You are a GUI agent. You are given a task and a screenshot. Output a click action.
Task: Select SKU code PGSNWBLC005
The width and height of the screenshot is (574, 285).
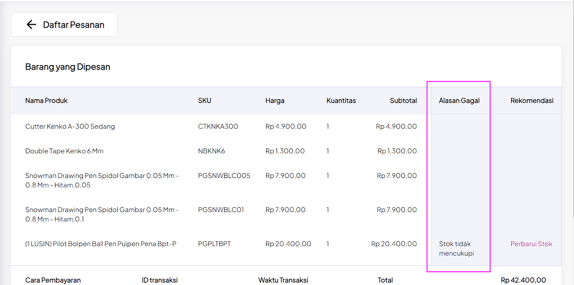[224, 176]
